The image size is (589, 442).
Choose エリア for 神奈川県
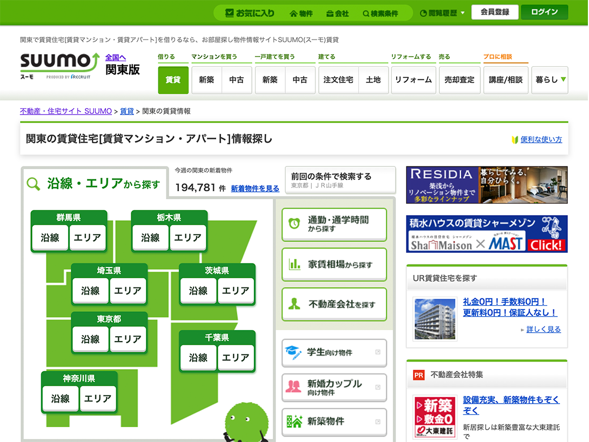click(x=98, y=398)
